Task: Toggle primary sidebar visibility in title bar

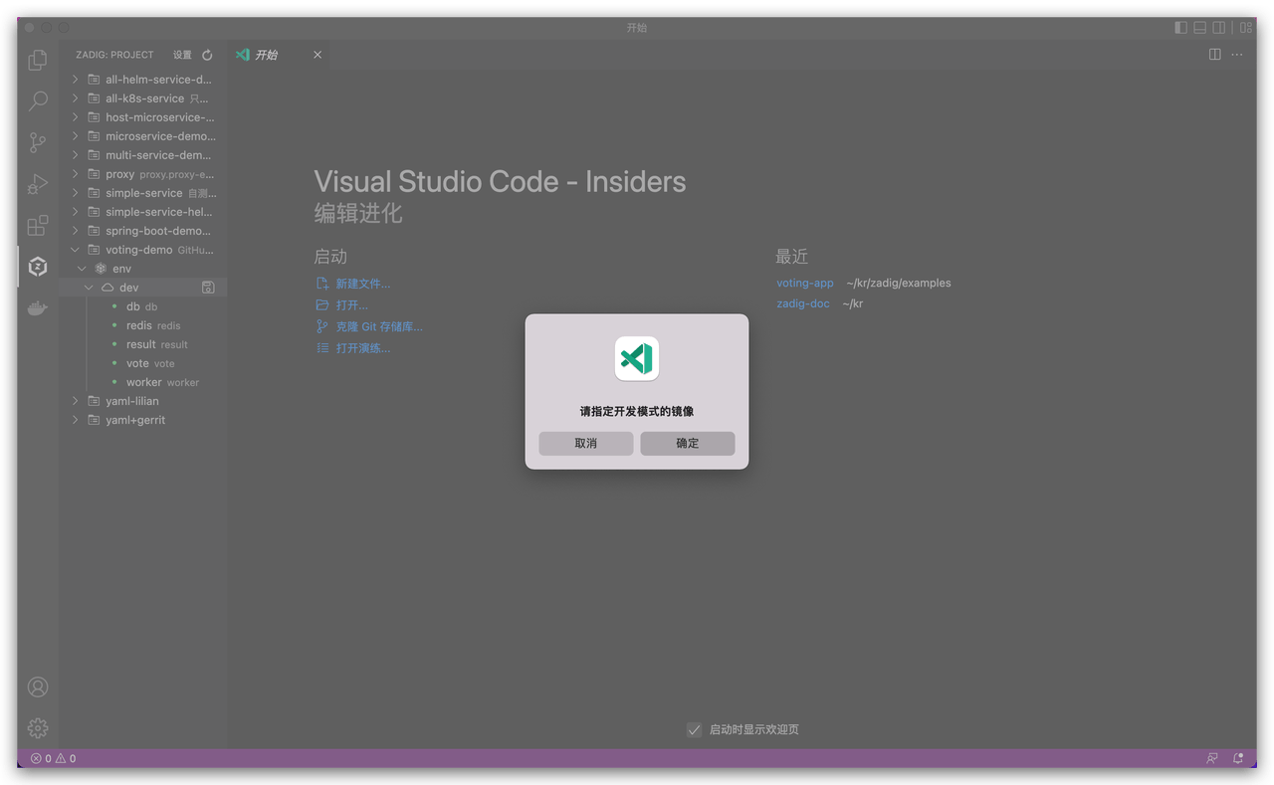Action: click(1180, 27)
